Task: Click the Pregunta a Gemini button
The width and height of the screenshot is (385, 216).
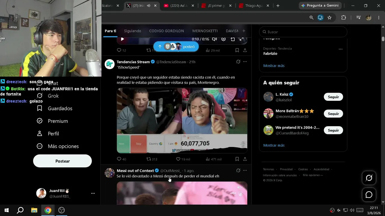Action: pyautogui.click(x=319, y=5)
